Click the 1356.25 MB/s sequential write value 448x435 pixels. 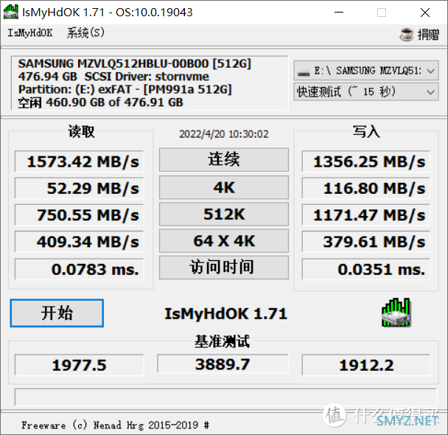[x=365, y=161]
